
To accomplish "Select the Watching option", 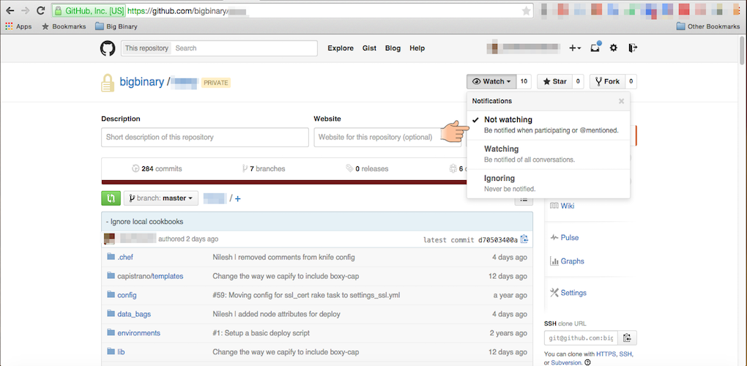I will pyautogui.click(x=549, y=154).
